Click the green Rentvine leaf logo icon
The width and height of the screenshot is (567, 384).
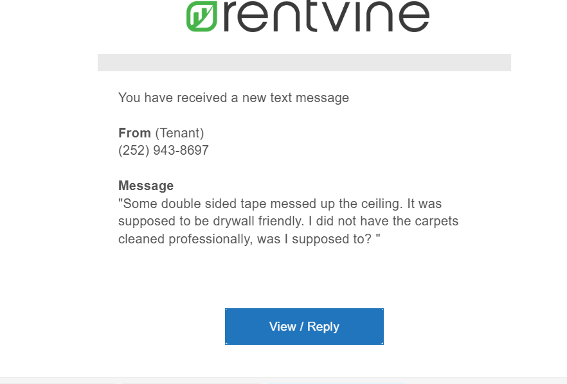202,16
